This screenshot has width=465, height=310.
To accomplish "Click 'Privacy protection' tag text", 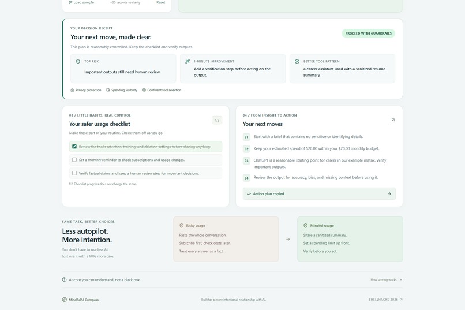I will 88,90.
